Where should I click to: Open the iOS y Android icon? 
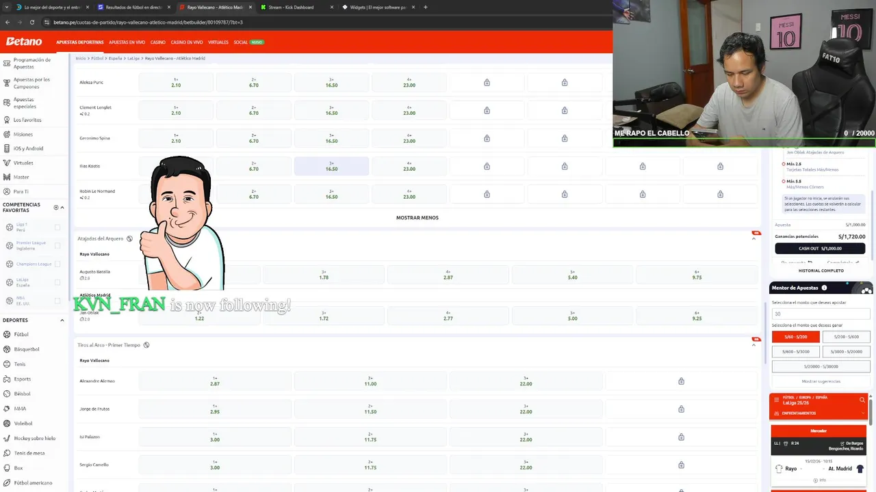point(7,148)
